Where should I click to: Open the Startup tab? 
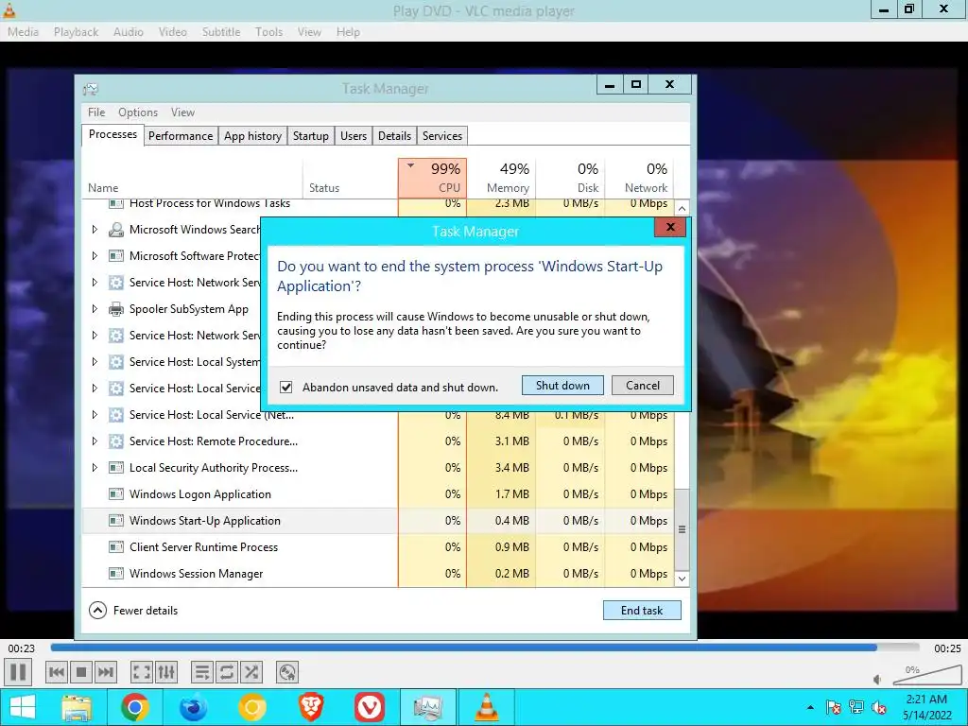tap(310, 136)
